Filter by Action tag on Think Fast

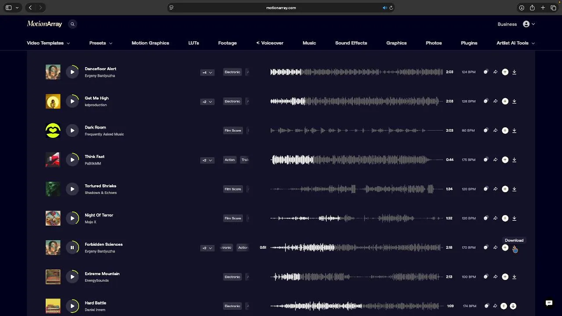point(230,160)
